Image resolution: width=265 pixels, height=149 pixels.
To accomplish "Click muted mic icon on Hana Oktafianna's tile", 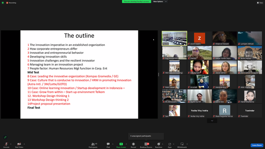I will coord(239,102).
